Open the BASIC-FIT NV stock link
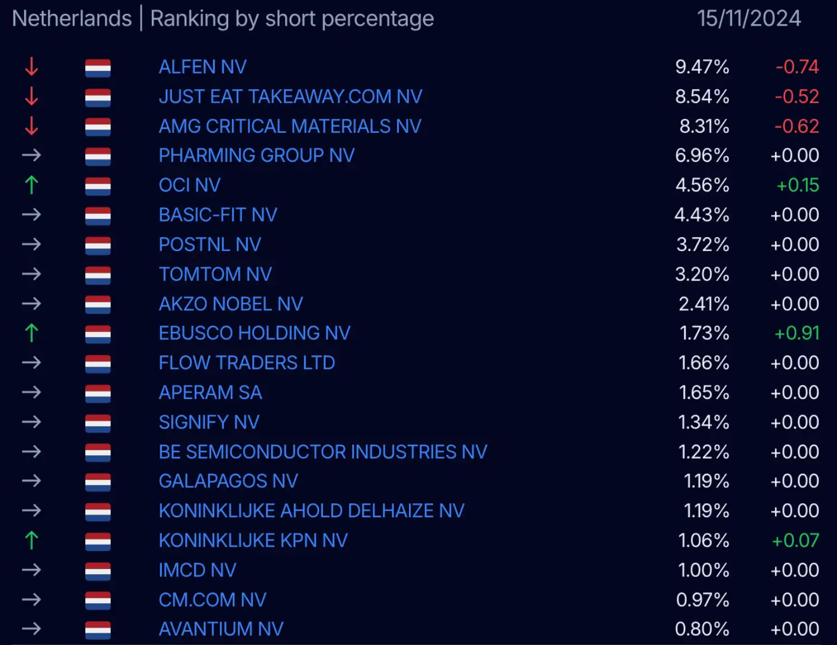 218,215
